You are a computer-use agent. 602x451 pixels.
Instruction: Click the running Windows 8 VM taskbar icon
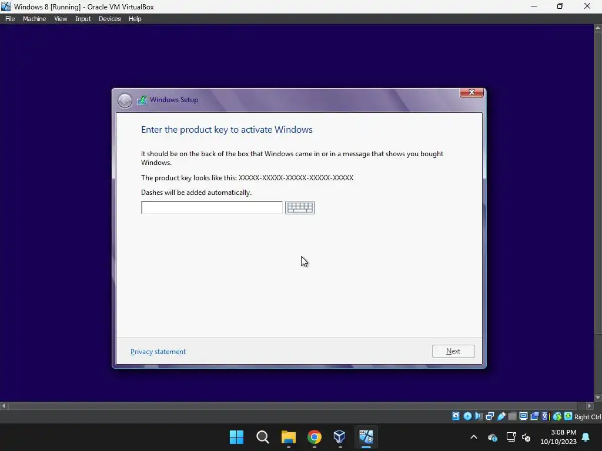366,437
